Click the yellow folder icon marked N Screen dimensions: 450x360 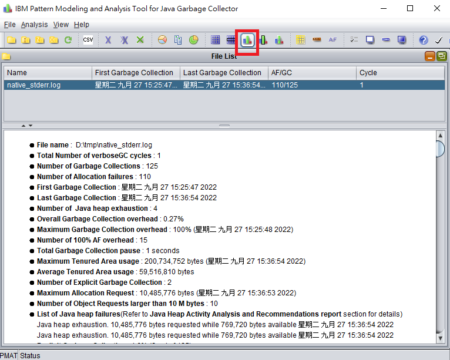(39, 40)
